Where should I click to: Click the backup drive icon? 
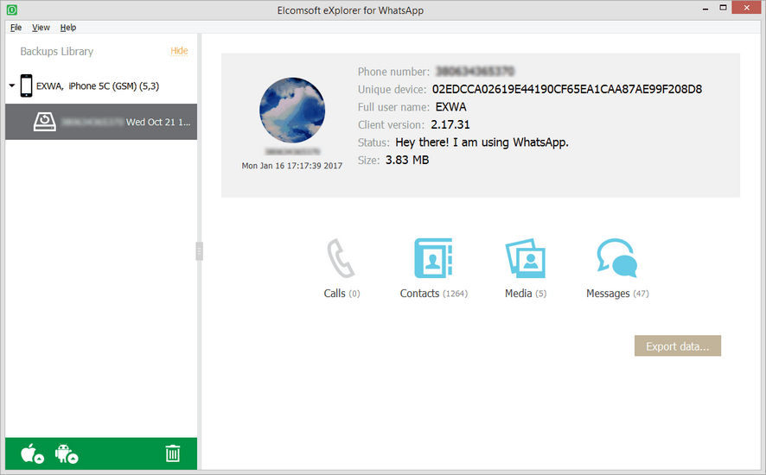44,122
